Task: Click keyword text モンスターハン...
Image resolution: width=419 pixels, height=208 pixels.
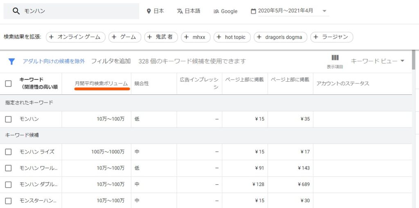Action: [x=38, y=201]
